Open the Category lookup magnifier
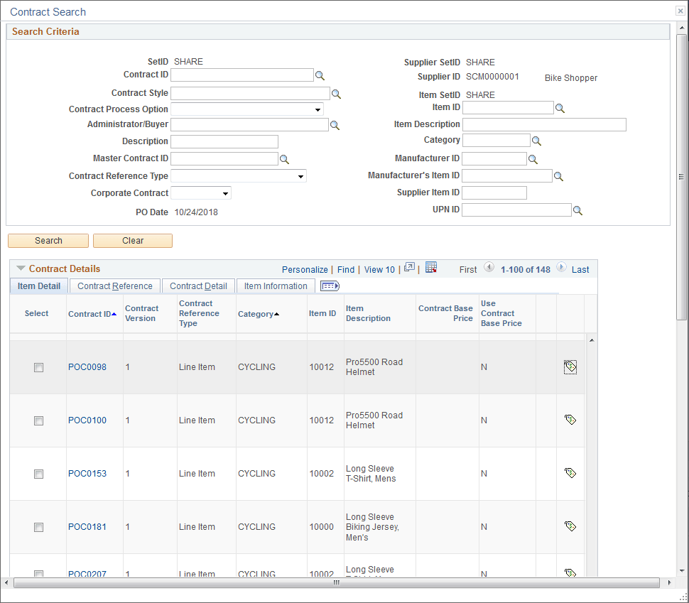This screenshot has width=689, height=603. [536, 140]
